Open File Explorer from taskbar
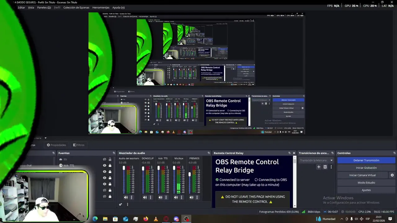The width and height of the screenshot is (397, 223). click(x=105, y=219)
